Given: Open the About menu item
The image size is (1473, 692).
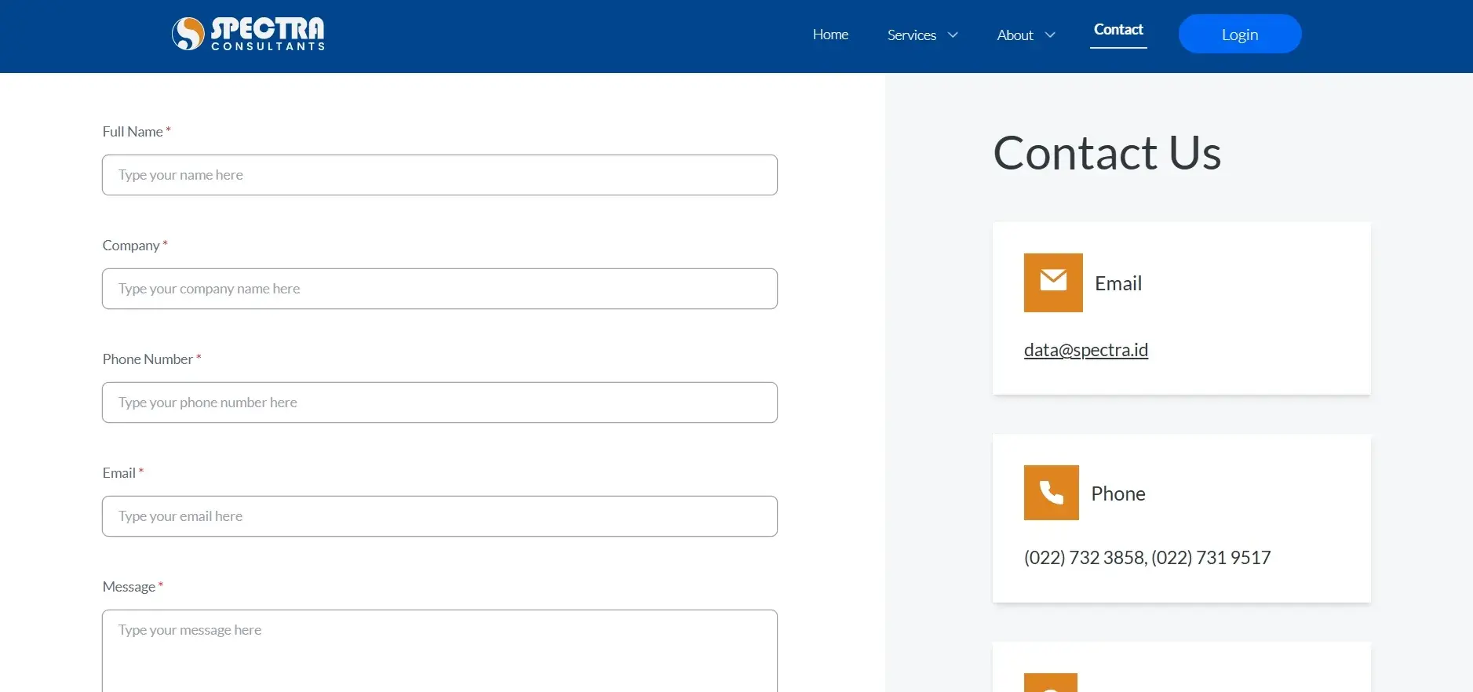Looking at the screenshot, I should [x=1015, y=35].
